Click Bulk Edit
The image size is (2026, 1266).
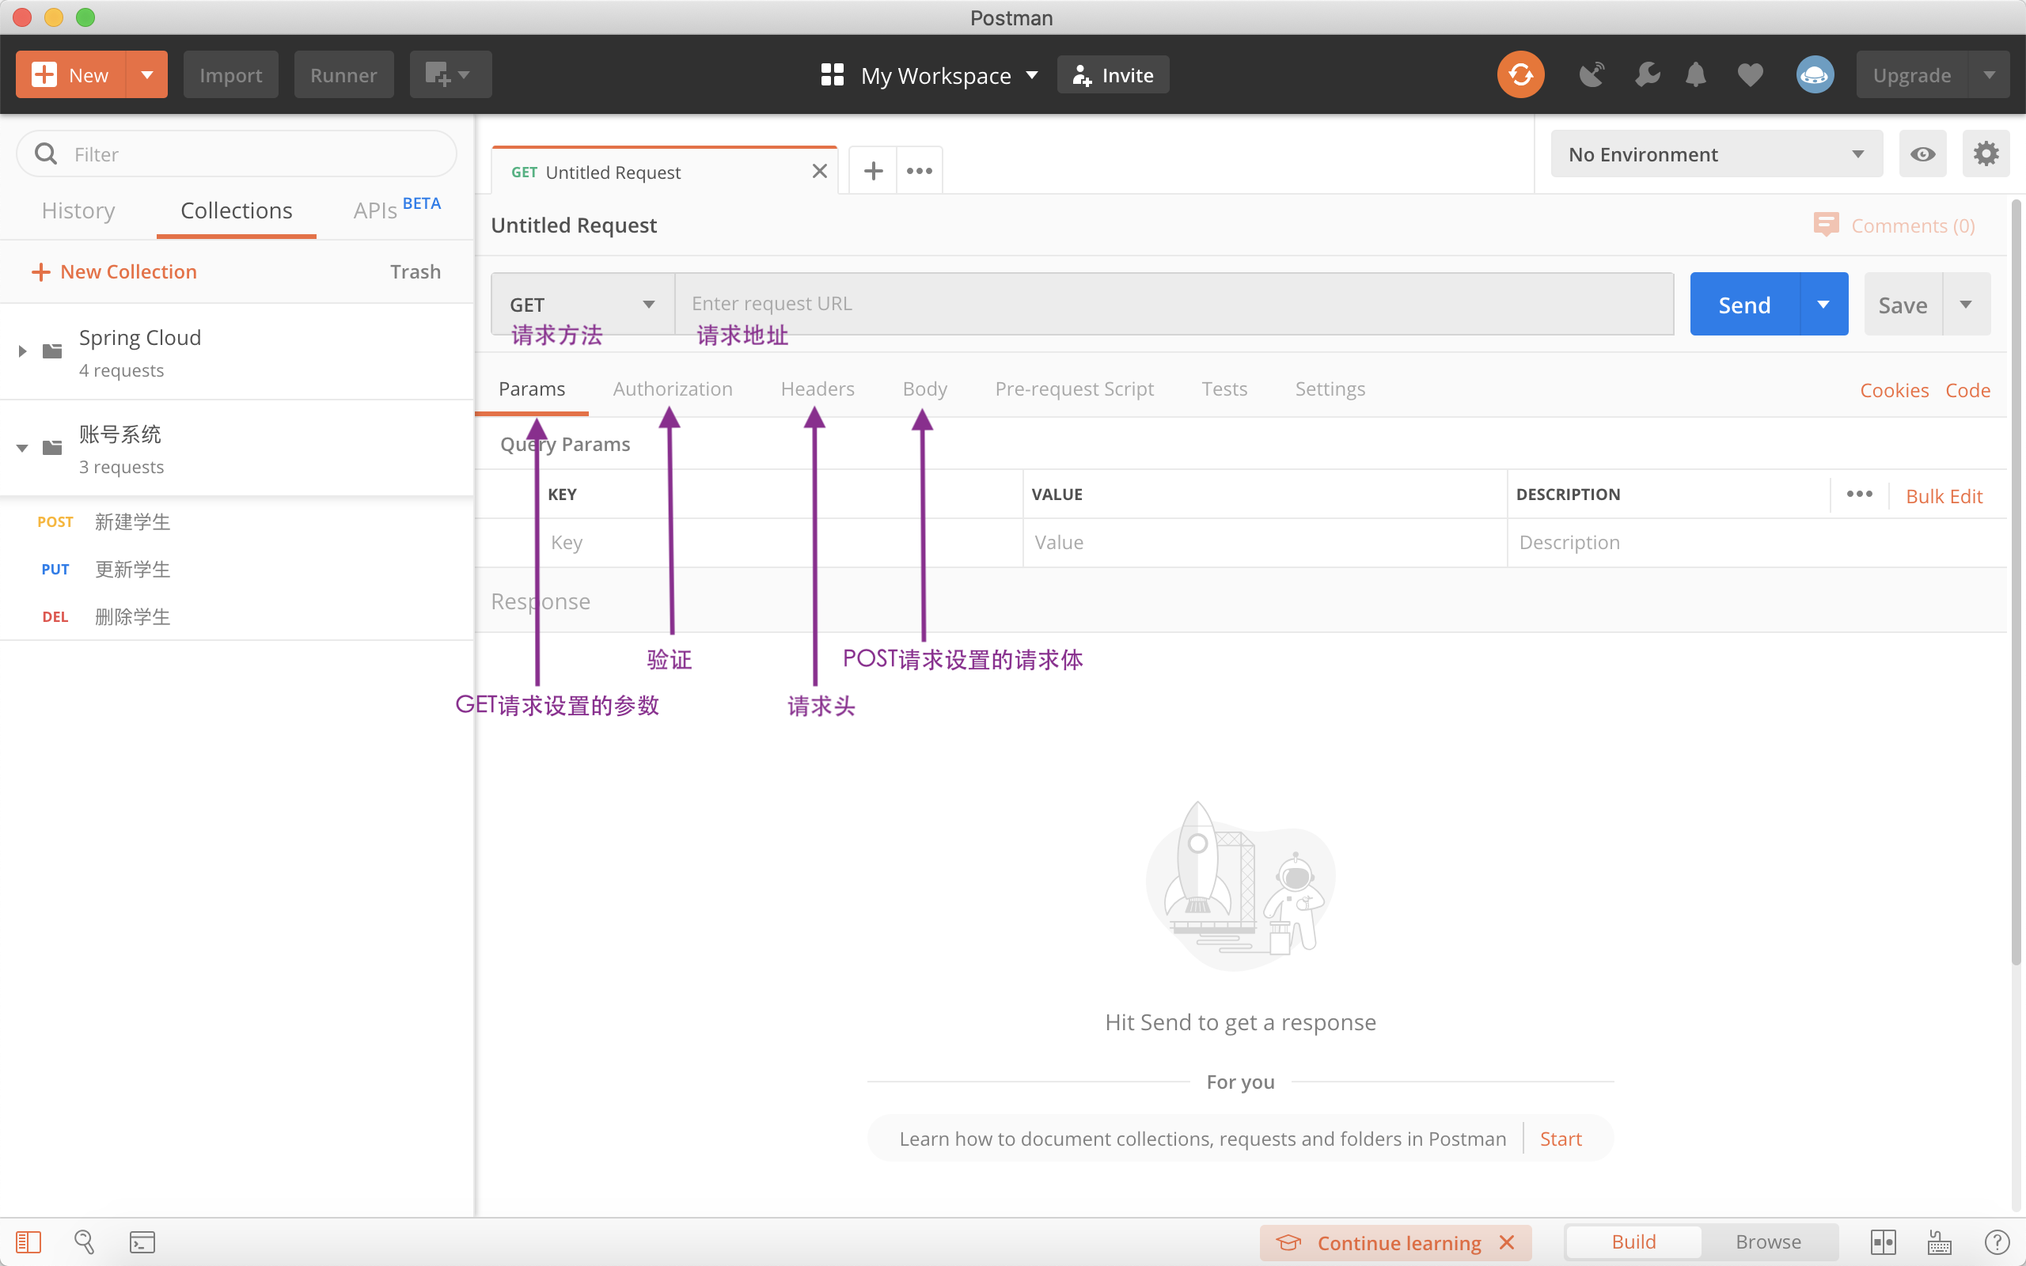point(1944,495)
